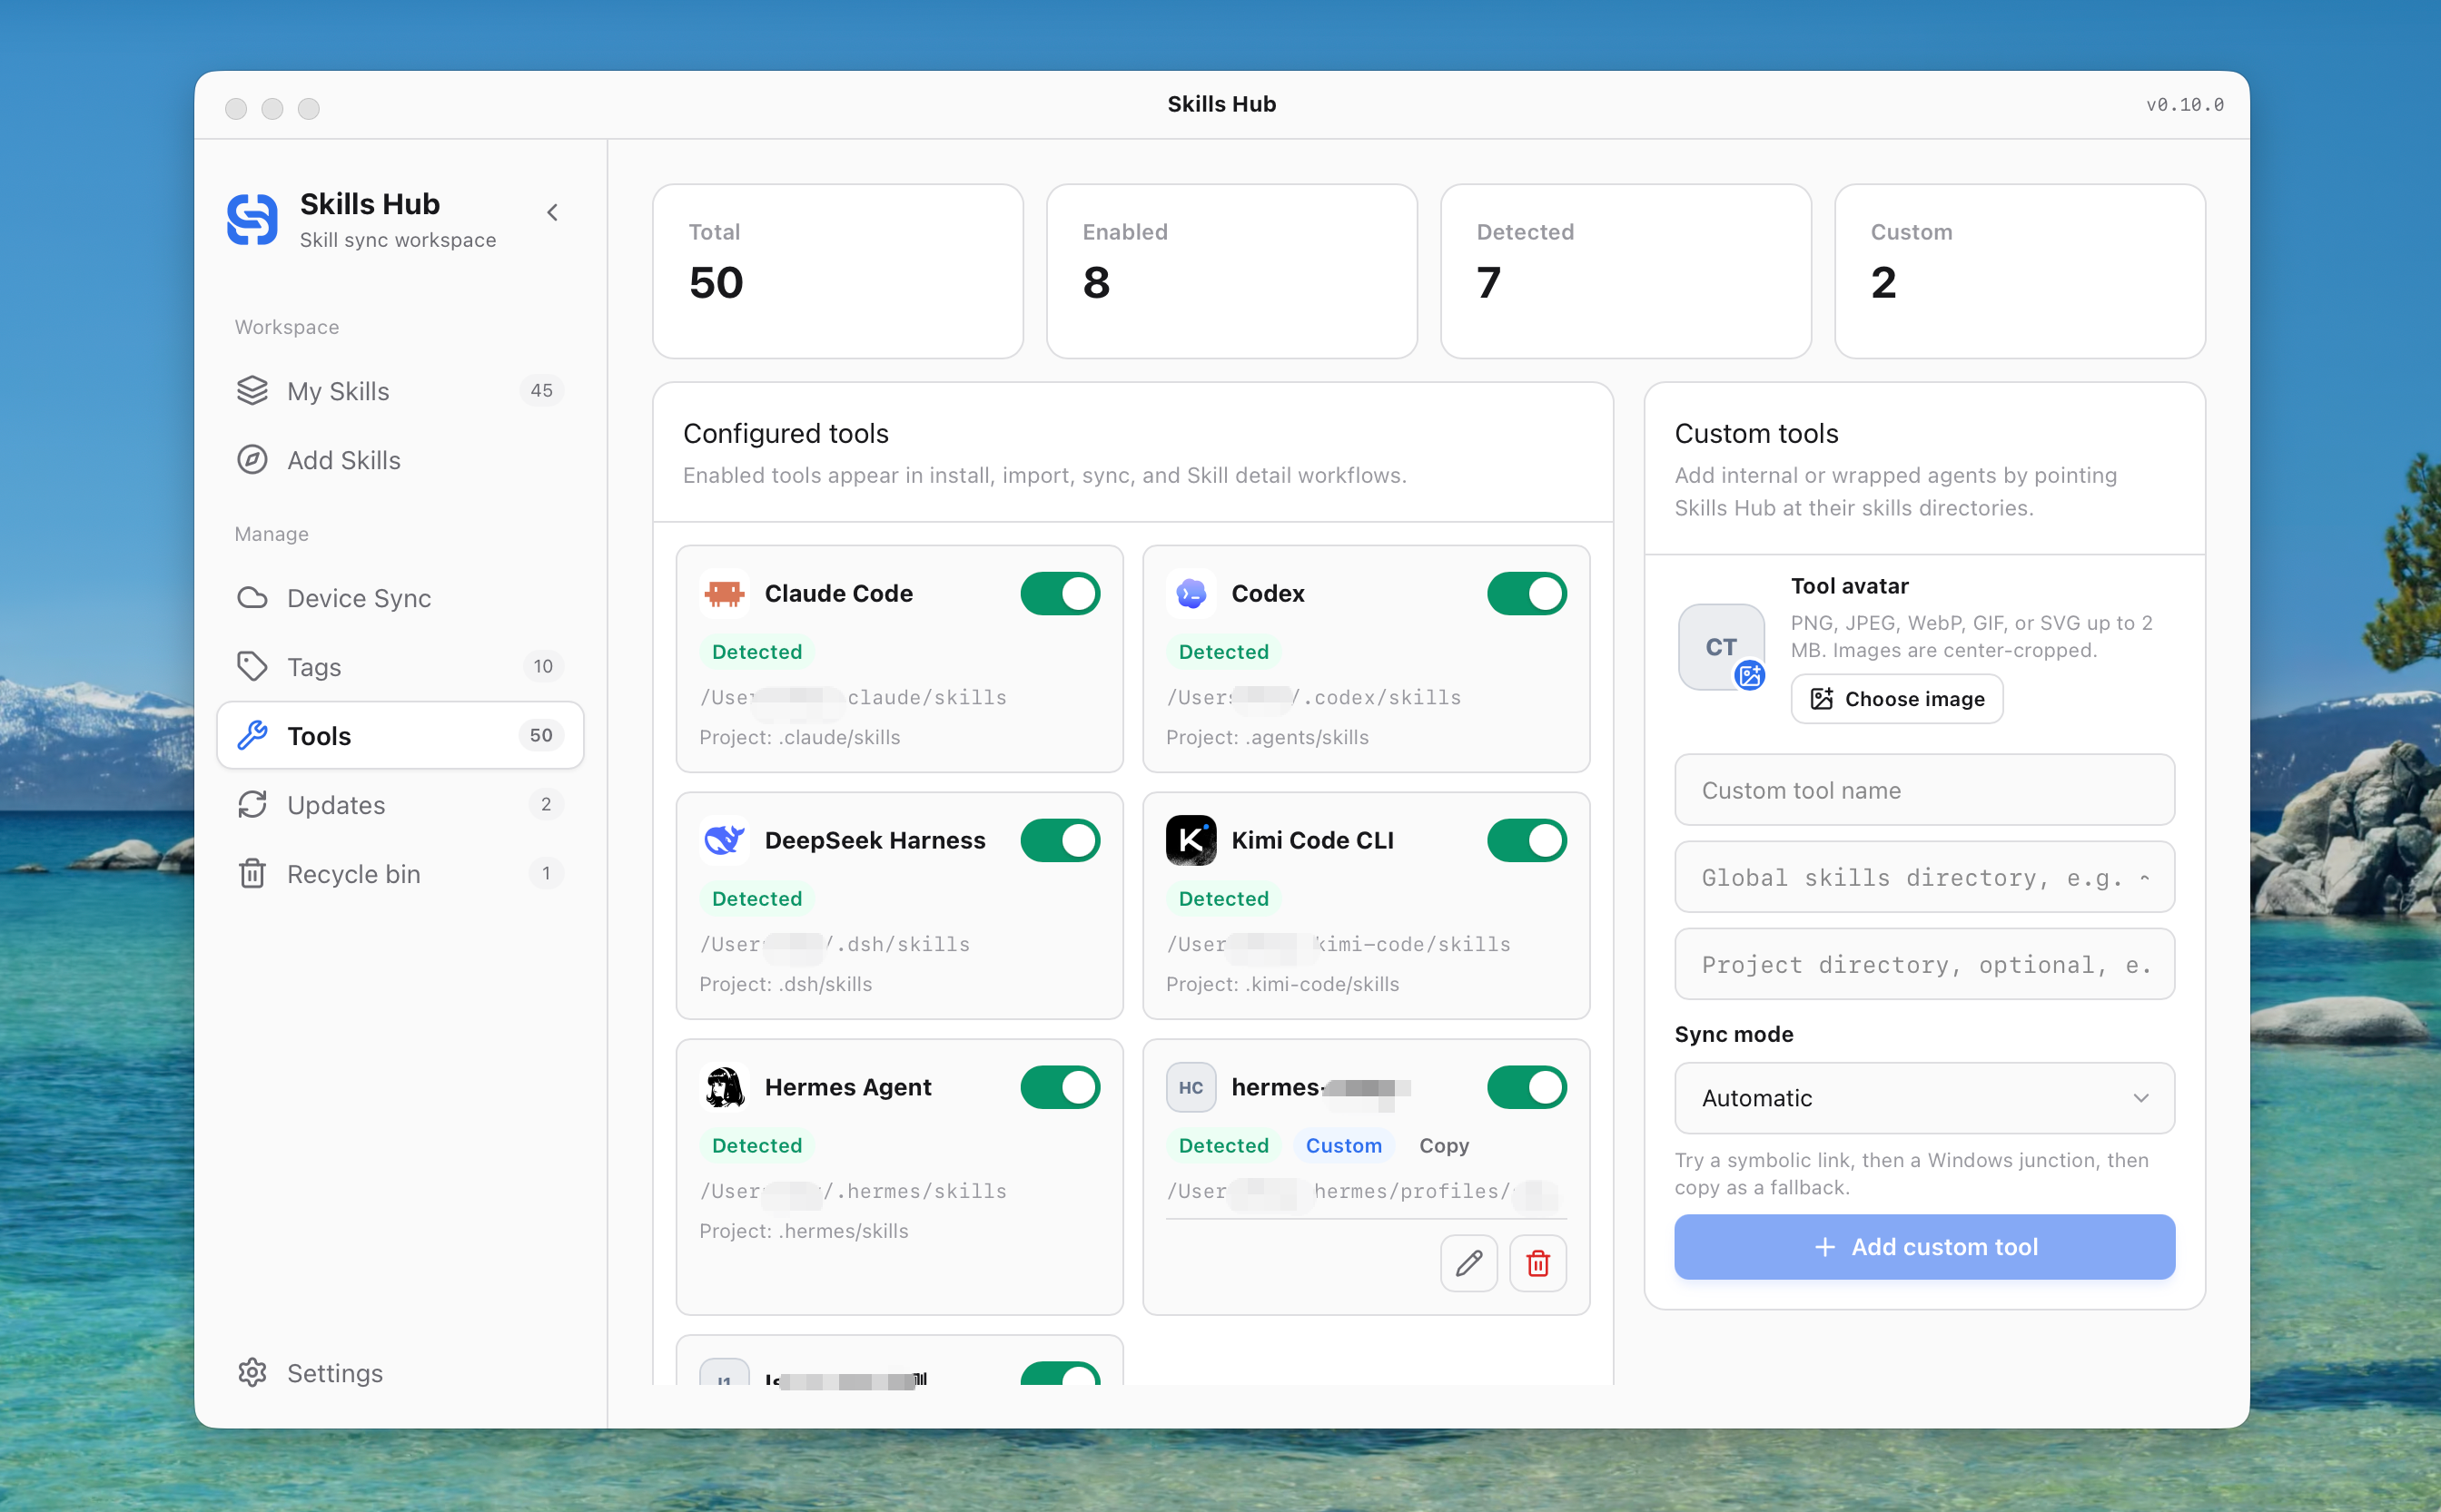Delete the hermes custom tool
2441x1512 pixels.
[1537, 1264]
